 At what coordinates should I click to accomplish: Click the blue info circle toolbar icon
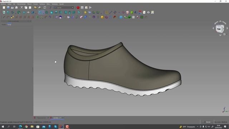pos(121,17)
